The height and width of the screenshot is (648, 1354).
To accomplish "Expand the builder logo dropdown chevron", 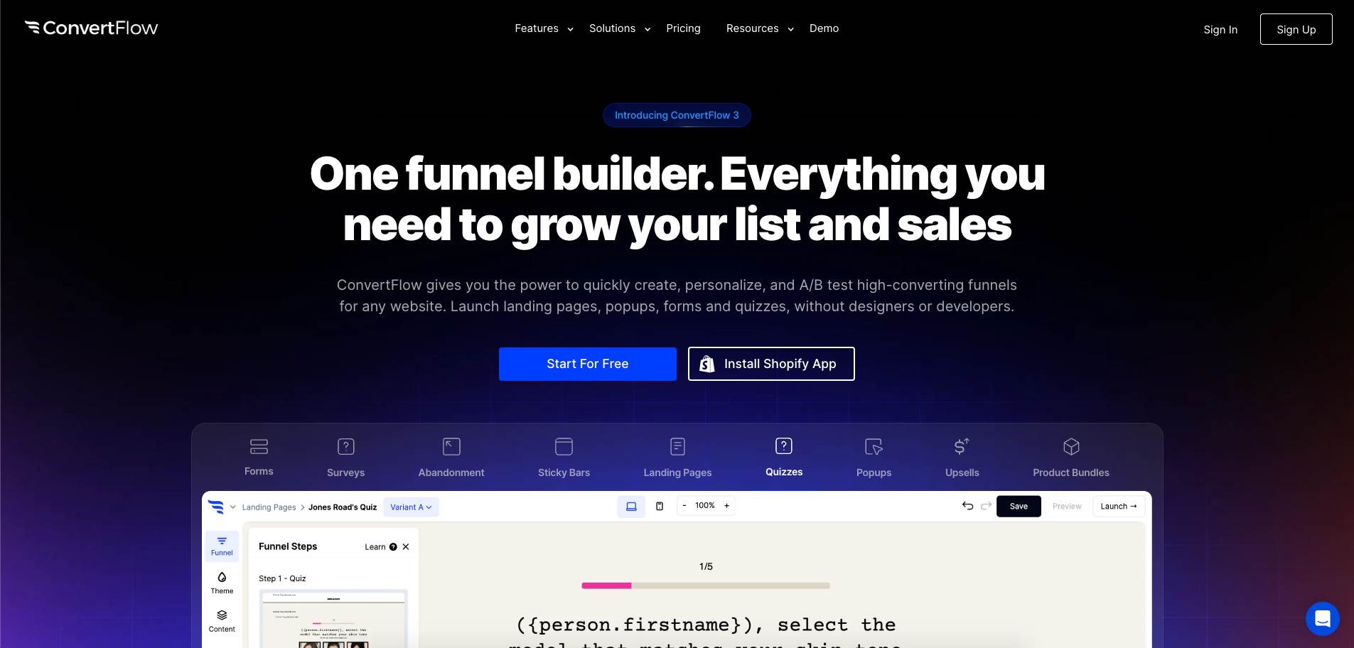I will pos(232,507).
